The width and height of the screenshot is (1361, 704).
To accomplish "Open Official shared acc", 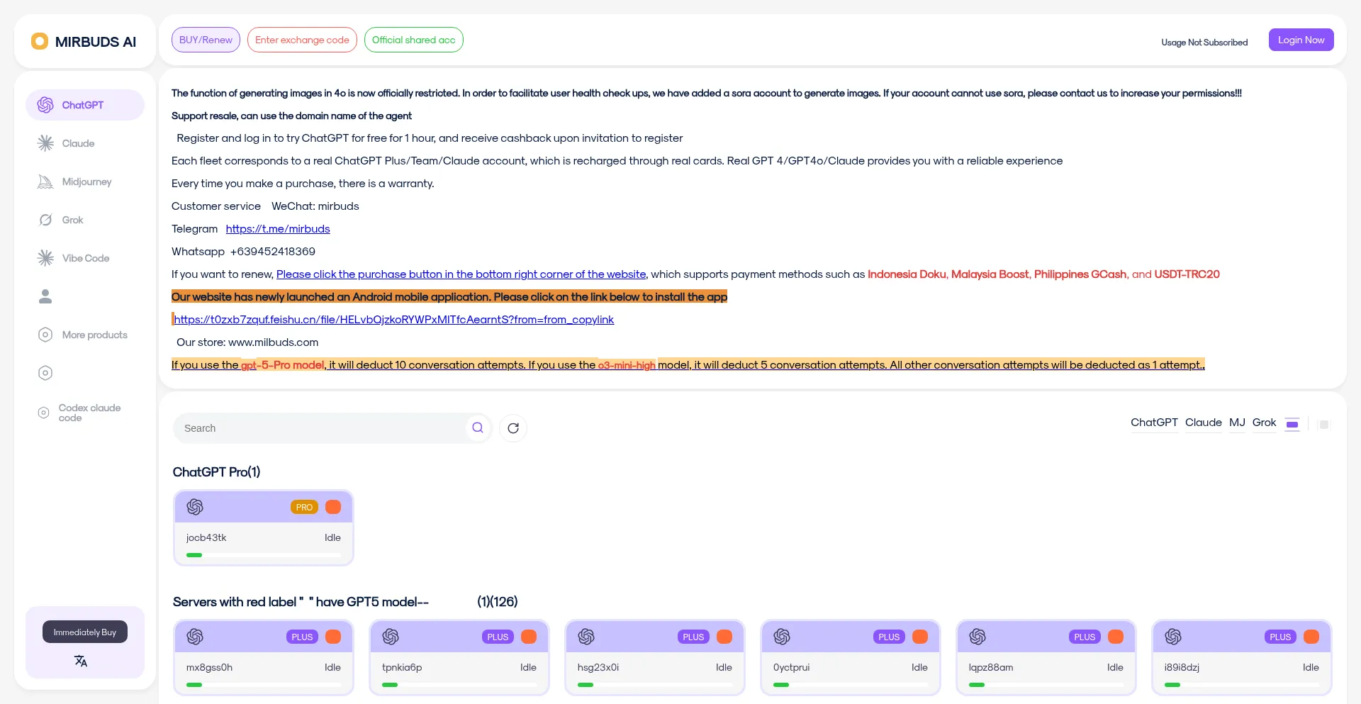I will click(x=414, y=40).
